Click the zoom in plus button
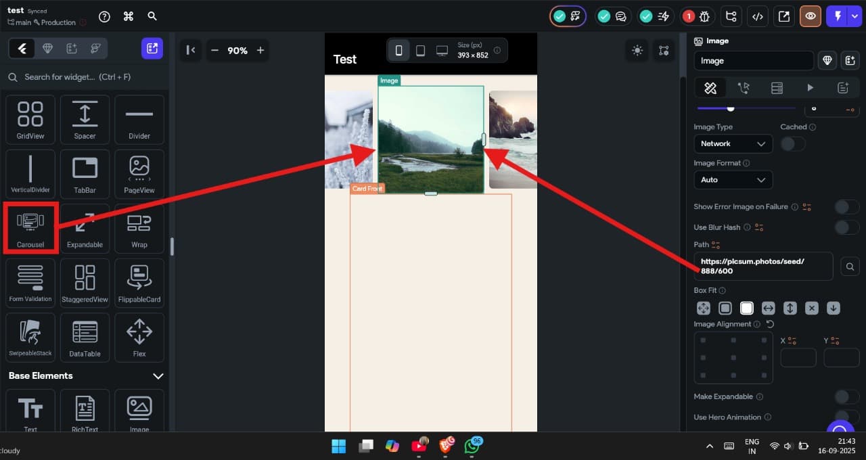866x460 pixels. click(260, 50)
